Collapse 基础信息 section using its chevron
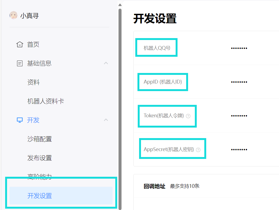The width and height of the screenshot is (279, 210). pos(106,63)
